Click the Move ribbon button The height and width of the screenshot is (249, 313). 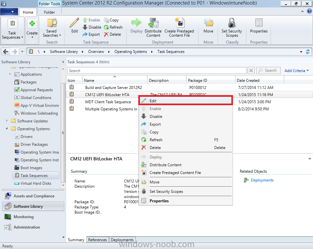(209, 26)
